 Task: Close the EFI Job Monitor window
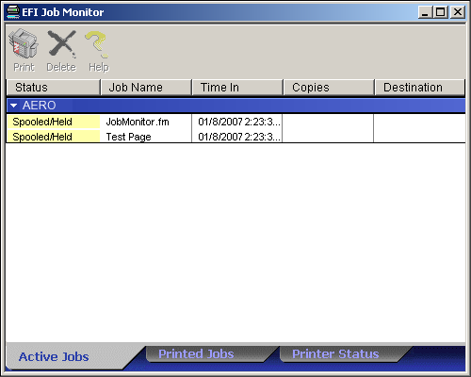click(458, 12)
